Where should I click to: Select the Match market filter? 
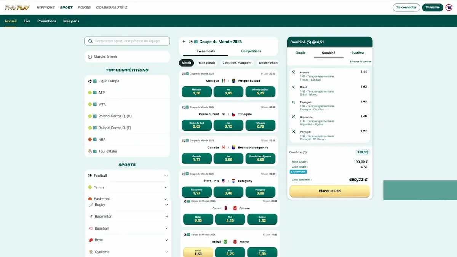(187, 63)
